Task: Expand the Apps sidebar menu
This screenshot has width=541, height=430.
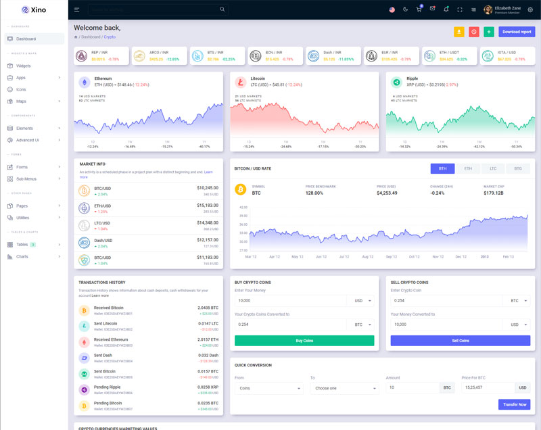Action: click(x=34, y=78)
